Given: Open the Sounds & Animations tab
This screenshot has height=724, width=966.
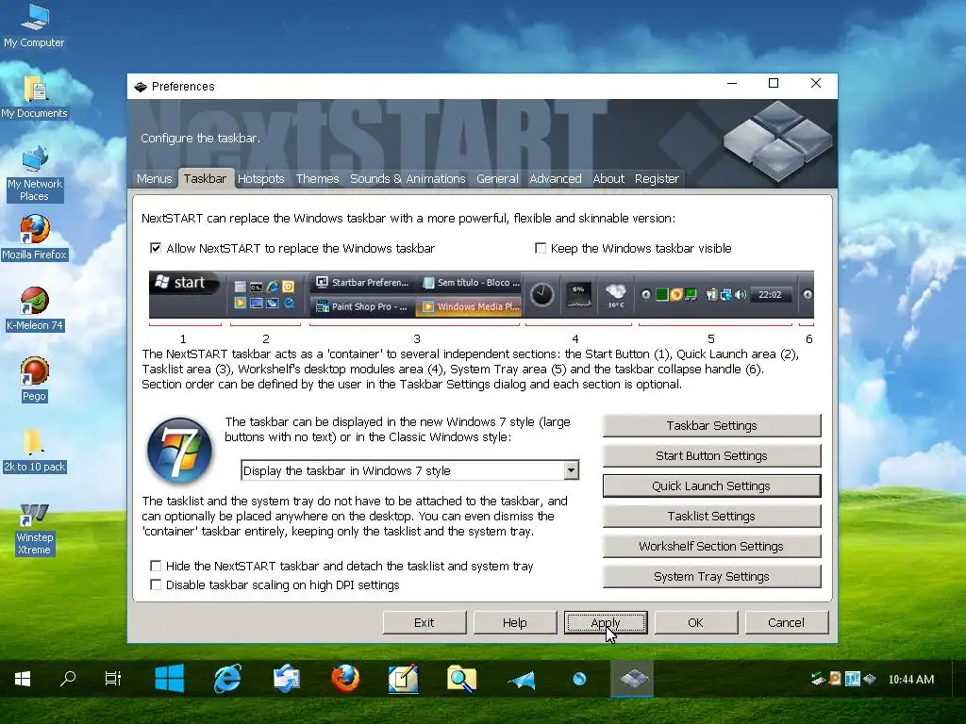Looking at the screenshot, I should (x=408, y=178).
